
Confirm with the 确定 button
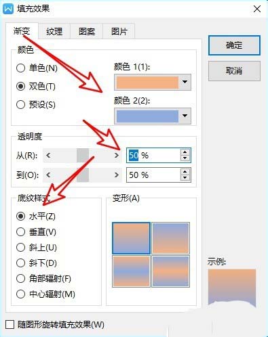click(x=234, y=45)
